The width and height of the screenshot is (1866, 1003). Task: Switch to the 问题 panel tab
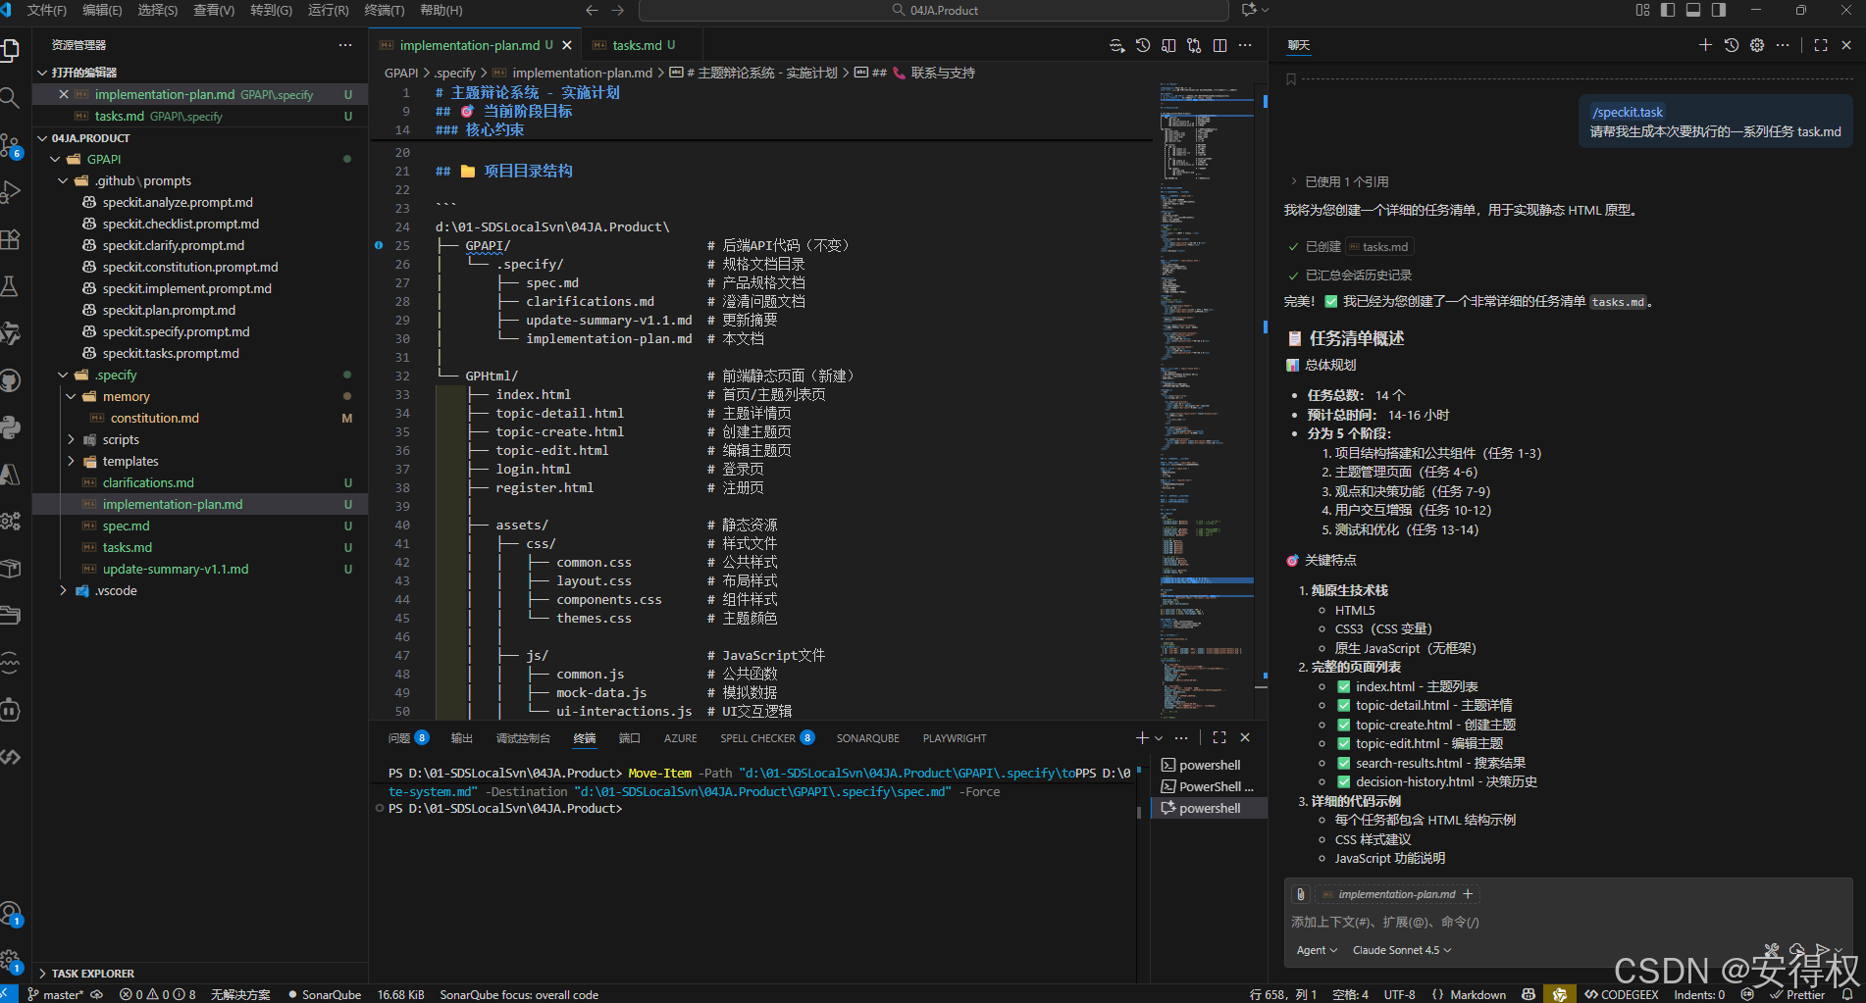(399, 738)
